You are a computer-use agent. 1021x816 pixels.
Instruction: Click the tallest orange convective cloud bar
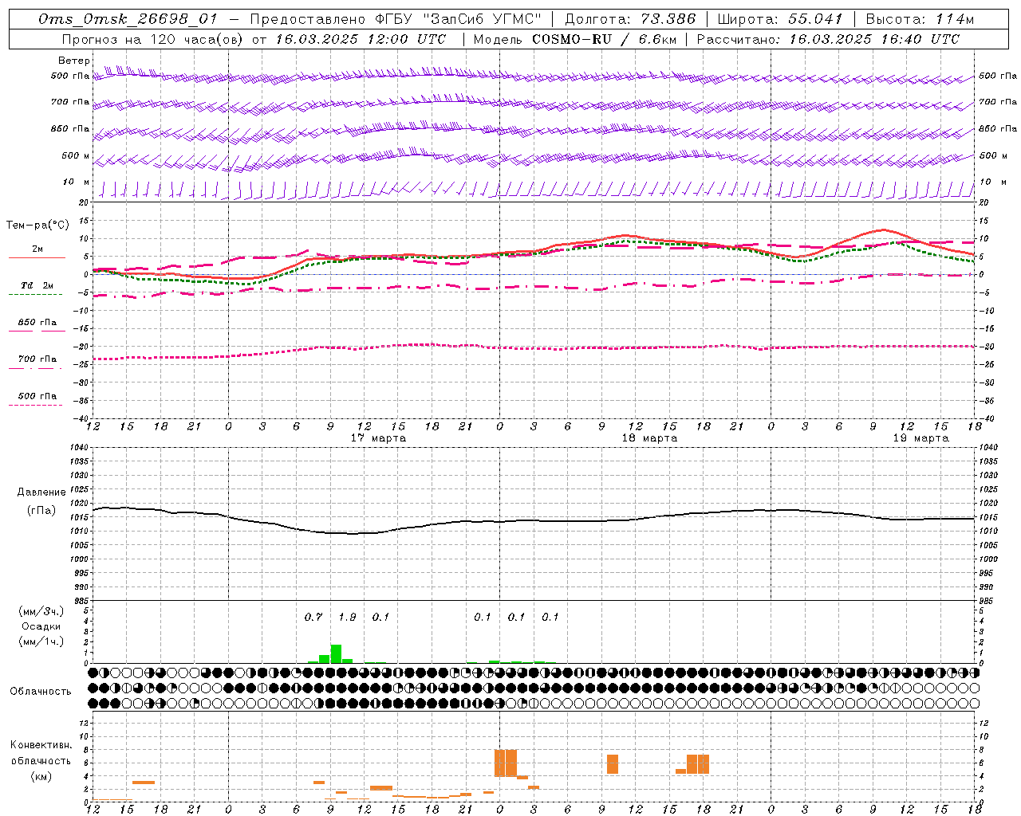(x=506, y=763)
